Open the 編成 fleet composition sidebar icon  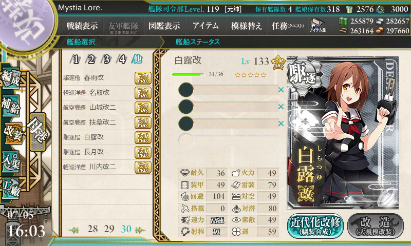[11, 78]
